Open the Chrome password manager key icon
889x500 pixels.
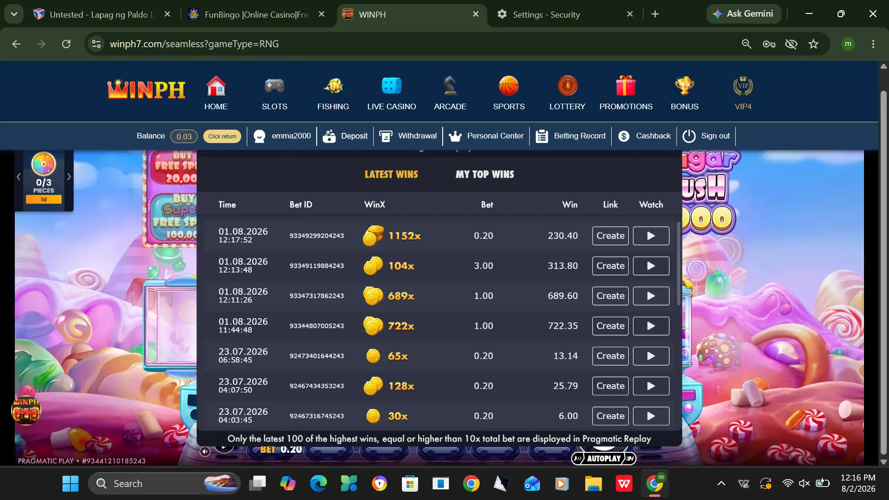769,44
